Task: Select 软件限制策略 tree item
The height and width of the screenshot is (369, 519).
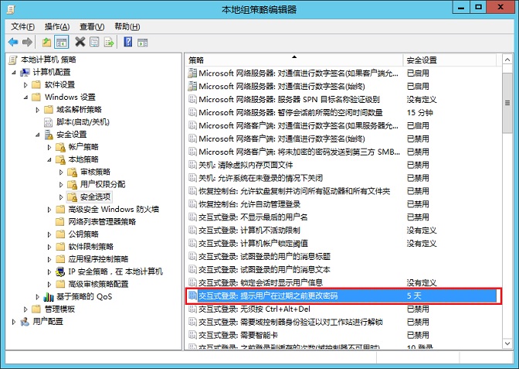Action: point(90,247)
